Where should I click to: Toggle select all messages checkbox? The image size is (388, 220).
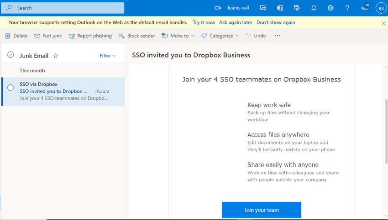tap(10, 55)
